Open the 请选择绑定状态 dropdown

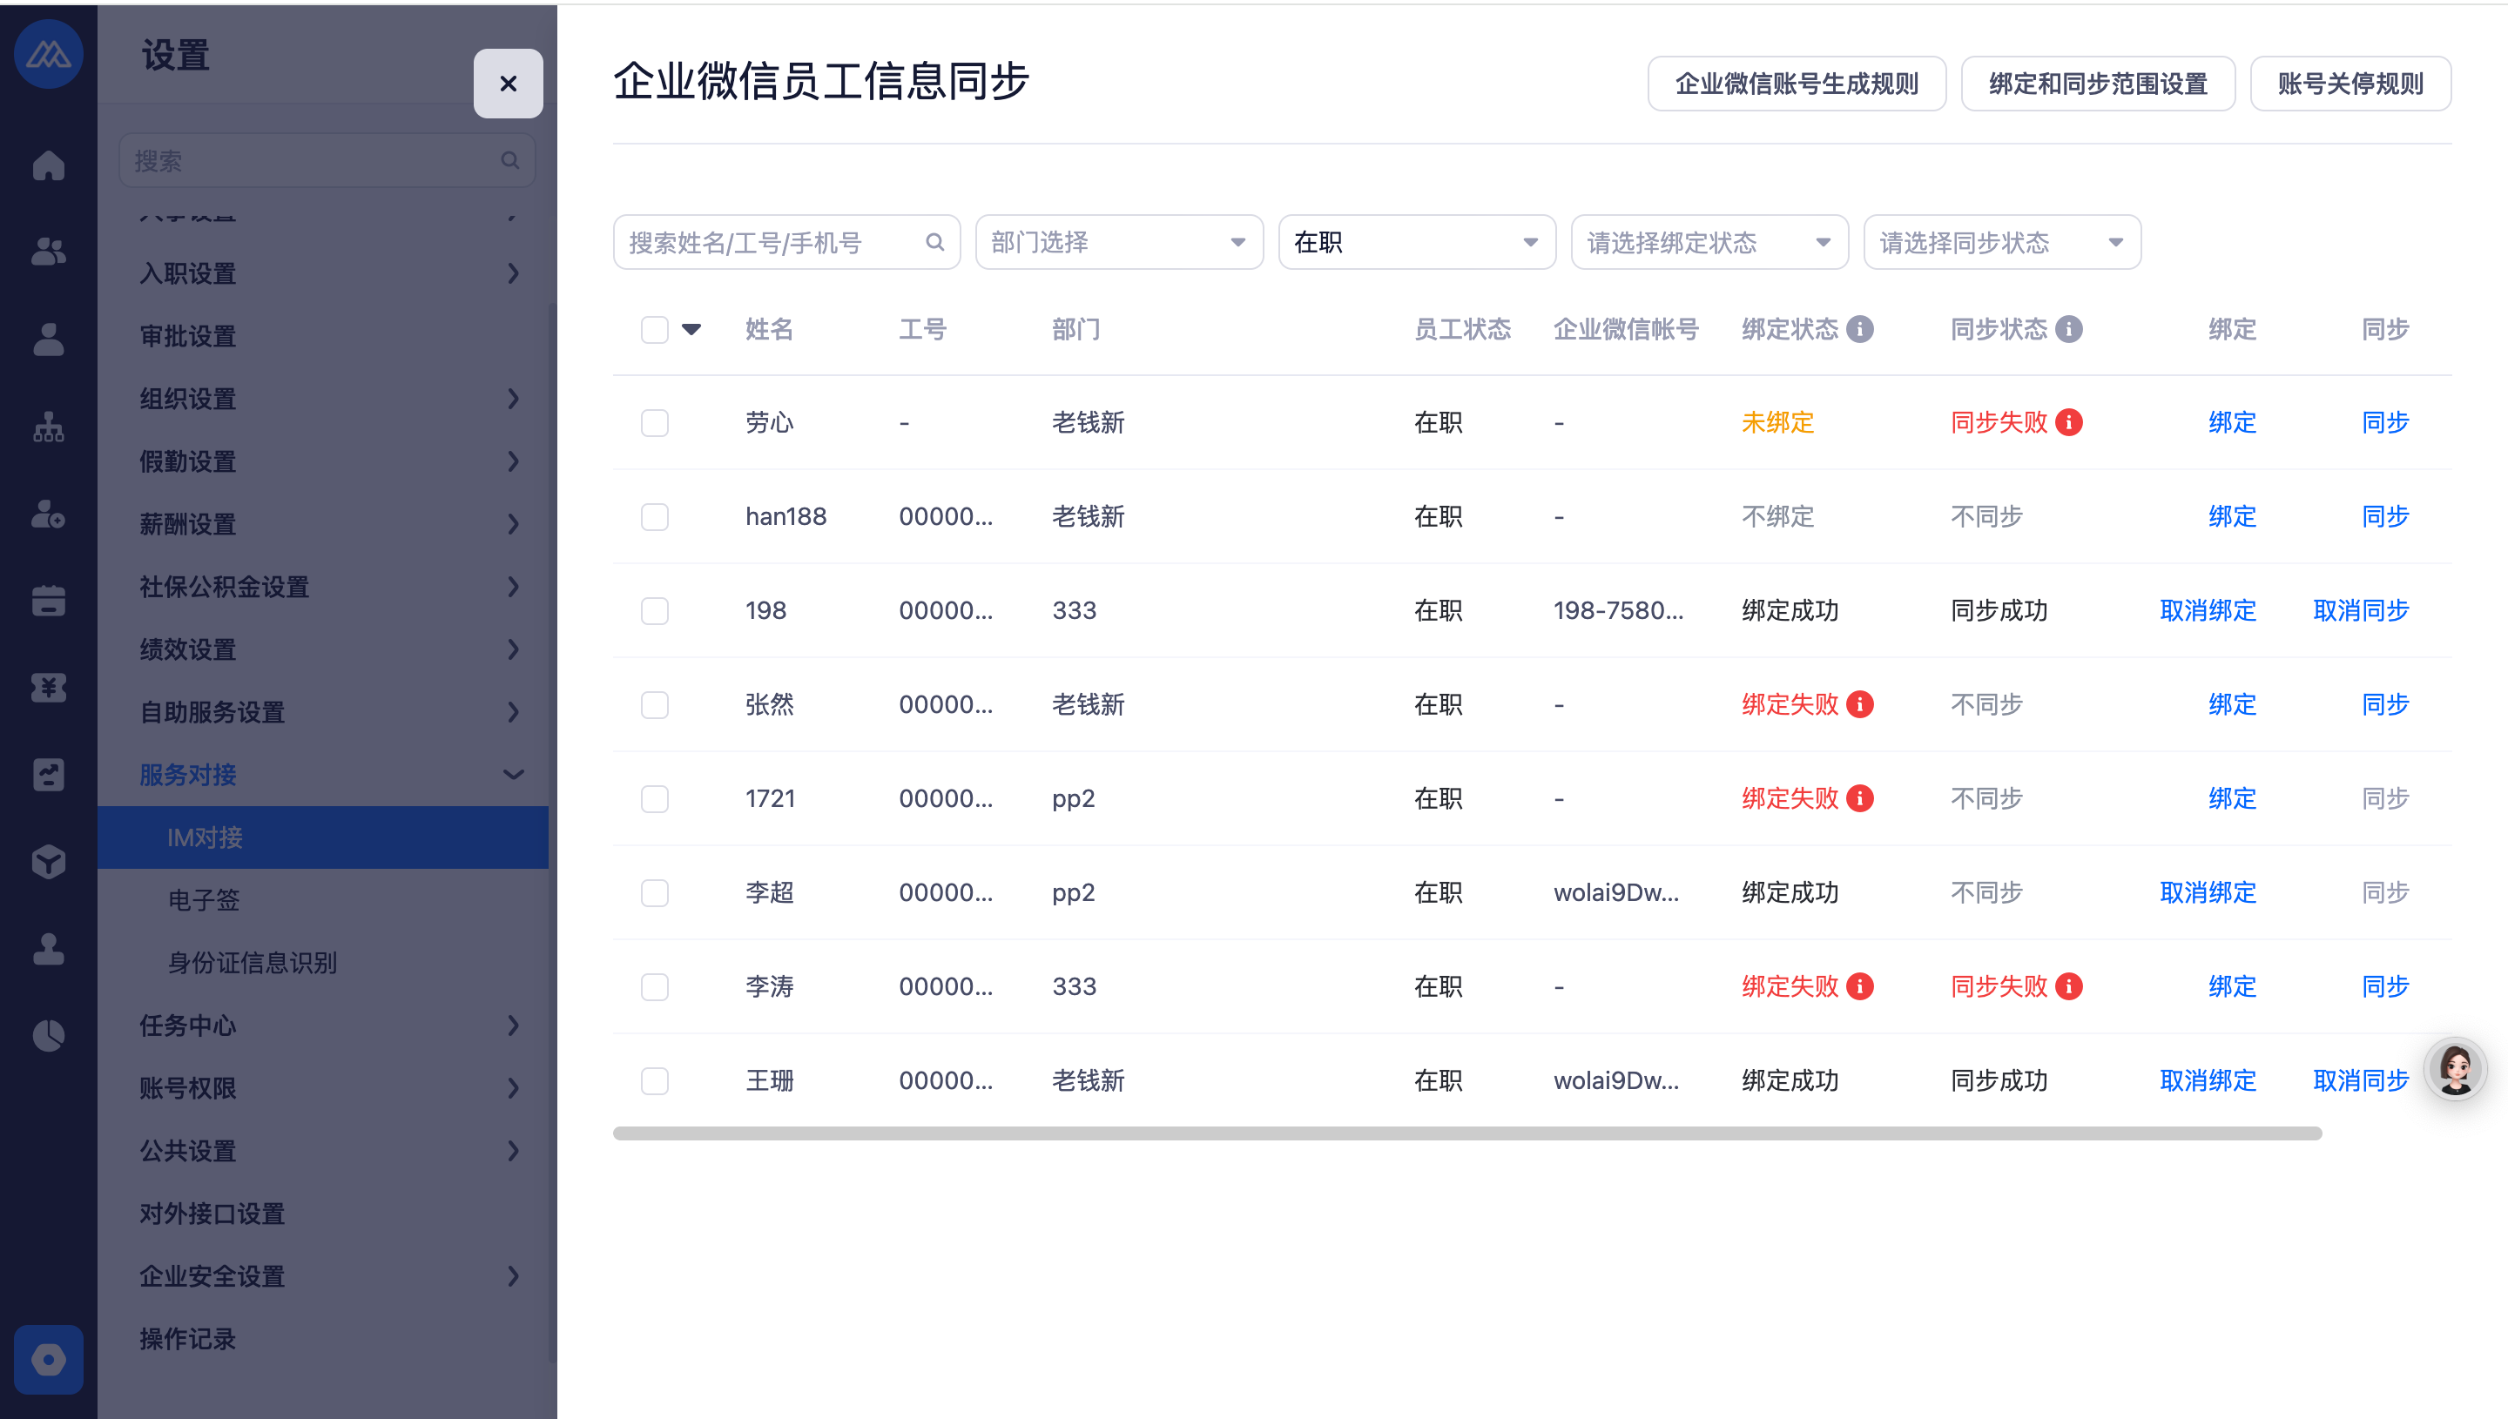[x=1709, y=242]
